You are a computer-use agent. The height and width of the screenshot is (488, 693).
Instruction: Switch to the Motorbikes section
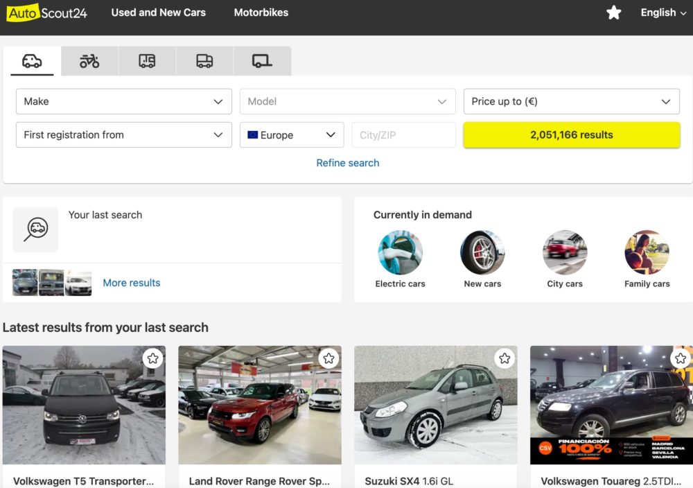(x=261, y=12)
